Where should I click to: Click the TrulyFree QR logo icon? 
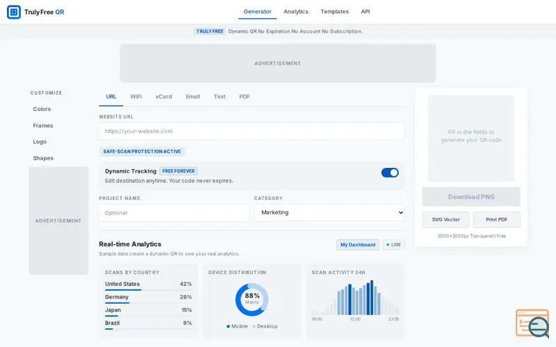point(14,12)
